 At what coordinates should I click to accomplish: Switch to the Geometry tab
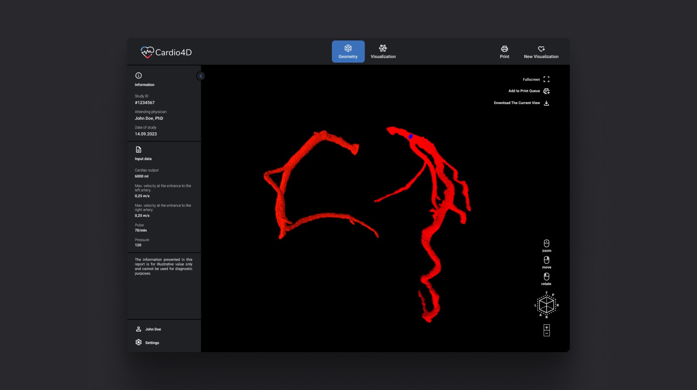[x=348, y=51]
